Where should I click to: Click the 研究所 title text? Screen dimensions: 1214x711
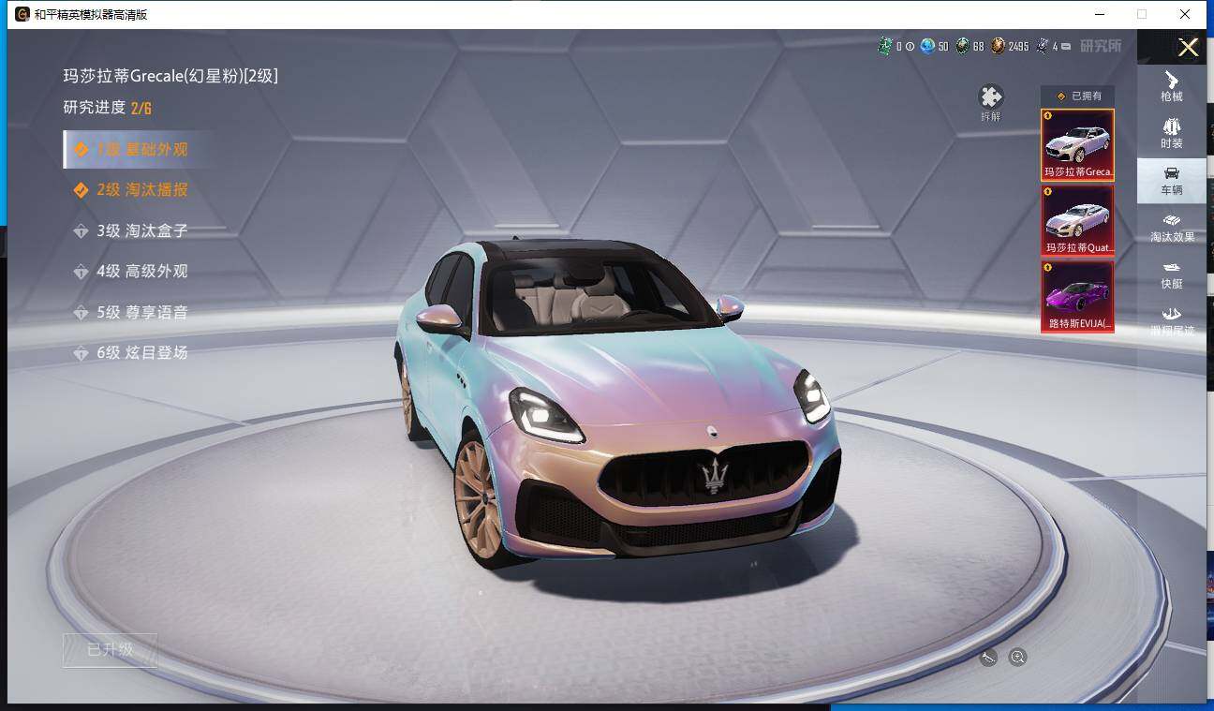1101,46
